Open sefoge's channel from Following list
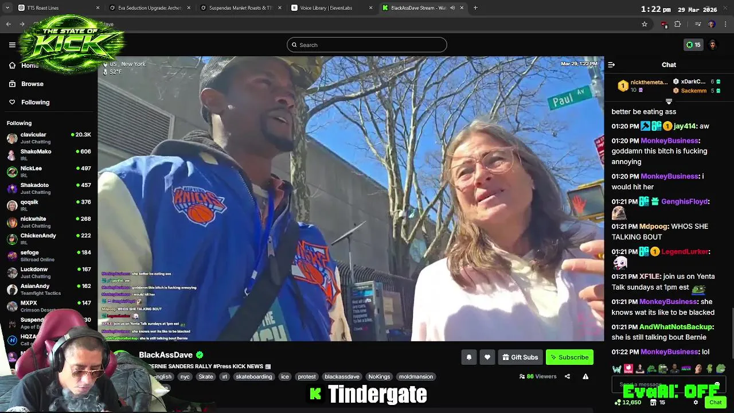The height and width of the screenshot is (413, 734). [49, 256]
